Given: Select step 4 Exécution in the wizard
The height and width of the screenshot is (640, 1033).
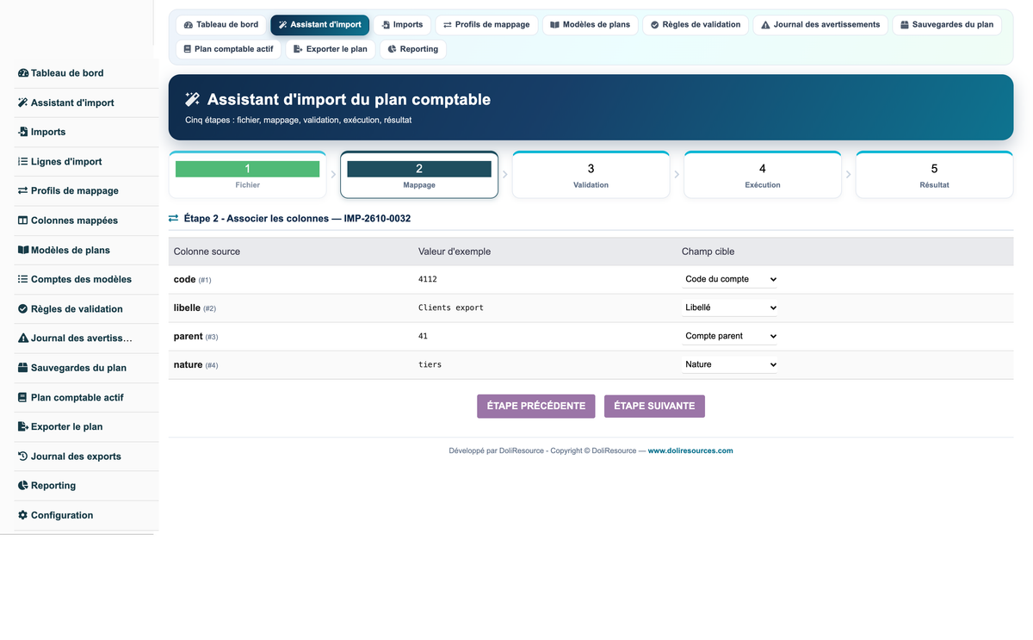Looking at the screenshot, I should [763, 175].
